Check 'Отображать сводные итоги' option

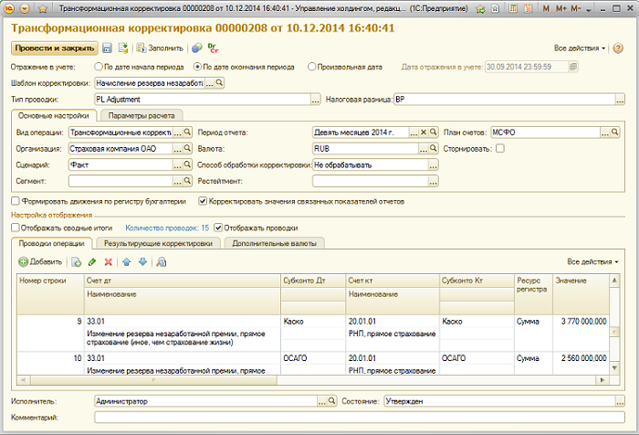tap(15, 228)
